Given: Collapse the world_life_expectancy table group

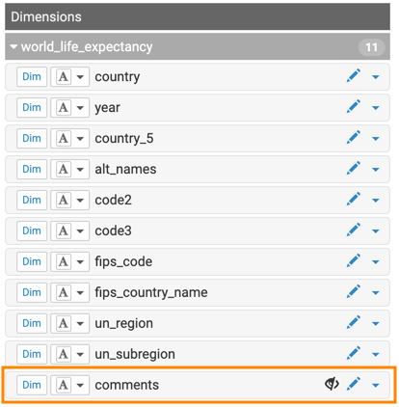Looking at the screenshot, I should click(x=13, y=47).
